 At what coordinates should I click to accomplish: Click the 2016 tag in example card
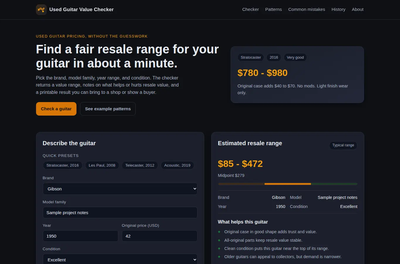click(x=274, y=57)
